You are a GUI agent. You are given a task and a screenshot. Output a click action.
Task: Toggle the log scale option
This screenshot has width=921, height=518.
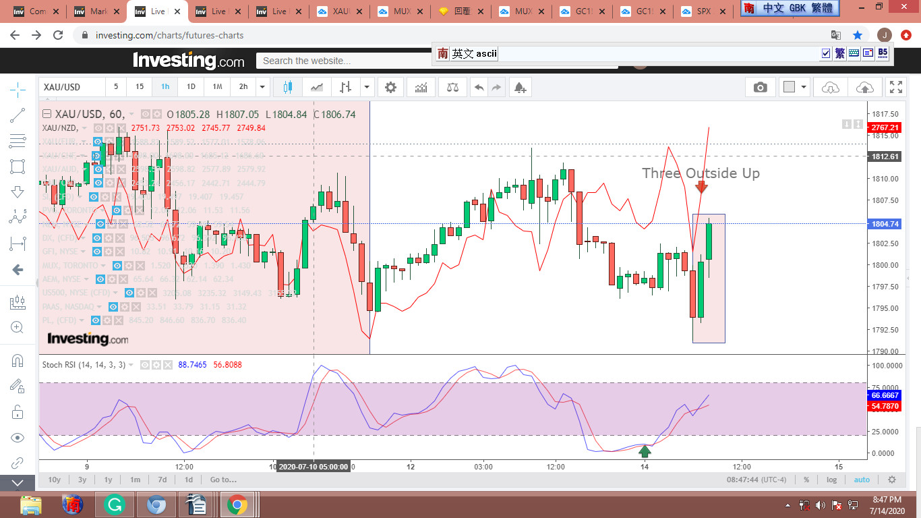point(831,480)
